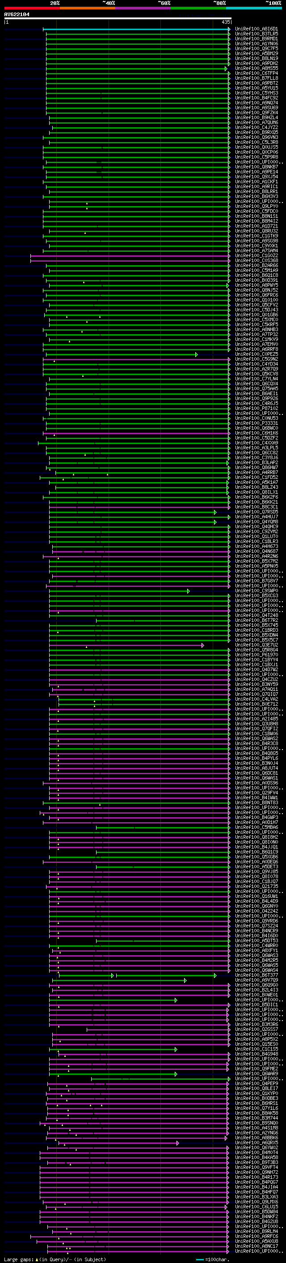Select hit UniRef100_B0D391
Screen dimensions: 286x1263
(x=257, y=280)
